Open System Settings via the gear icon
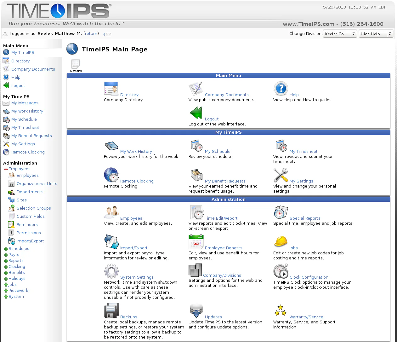 111,271
